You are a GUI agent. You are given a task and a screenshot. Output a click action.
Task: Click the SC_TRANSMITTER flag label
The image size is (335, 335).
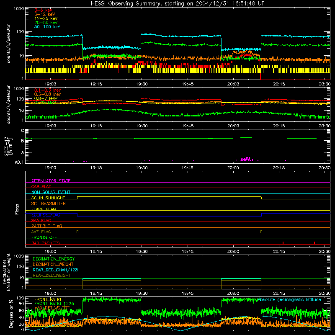point(49,204)
